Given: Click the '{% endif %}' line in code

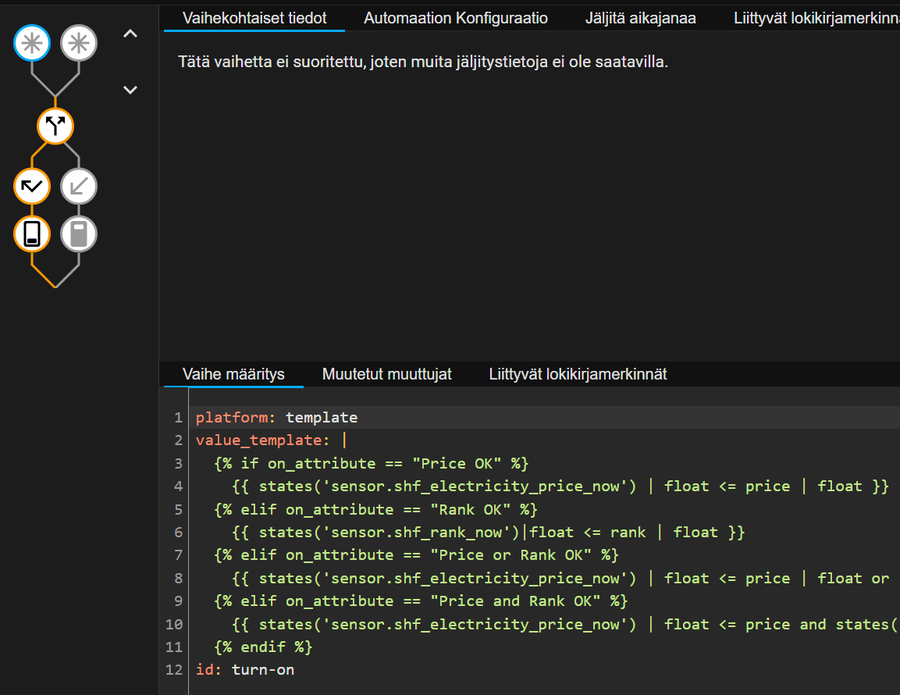Looking at the screenshot, I should point(263,647).
